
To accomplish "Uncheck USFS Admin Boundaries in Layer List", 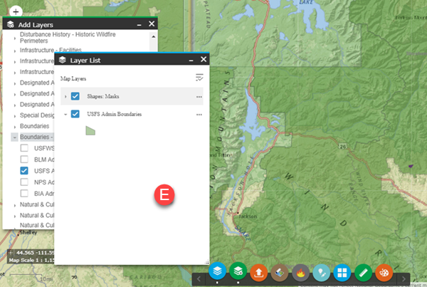I will click(75, 114).
